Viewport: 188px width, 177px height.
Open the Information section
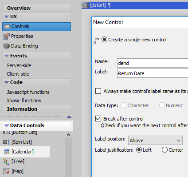tap(36, 109)
